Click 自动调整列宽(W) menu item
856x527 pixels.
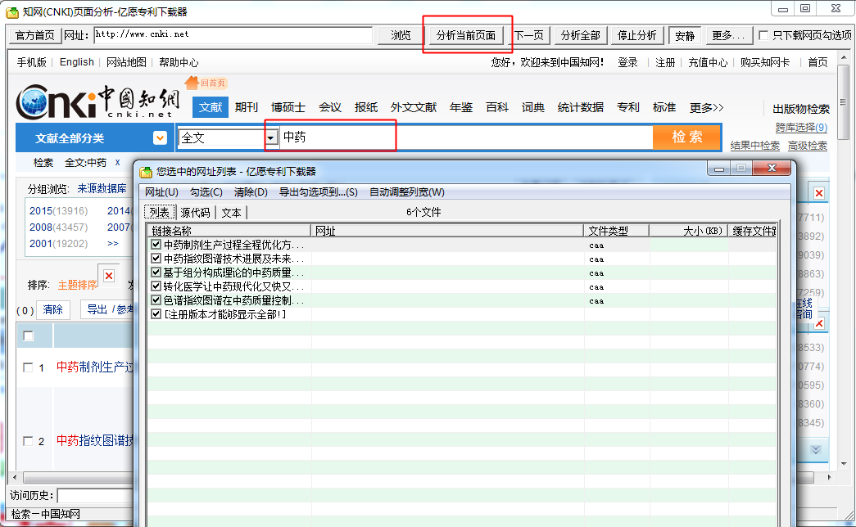pos(407,192)
